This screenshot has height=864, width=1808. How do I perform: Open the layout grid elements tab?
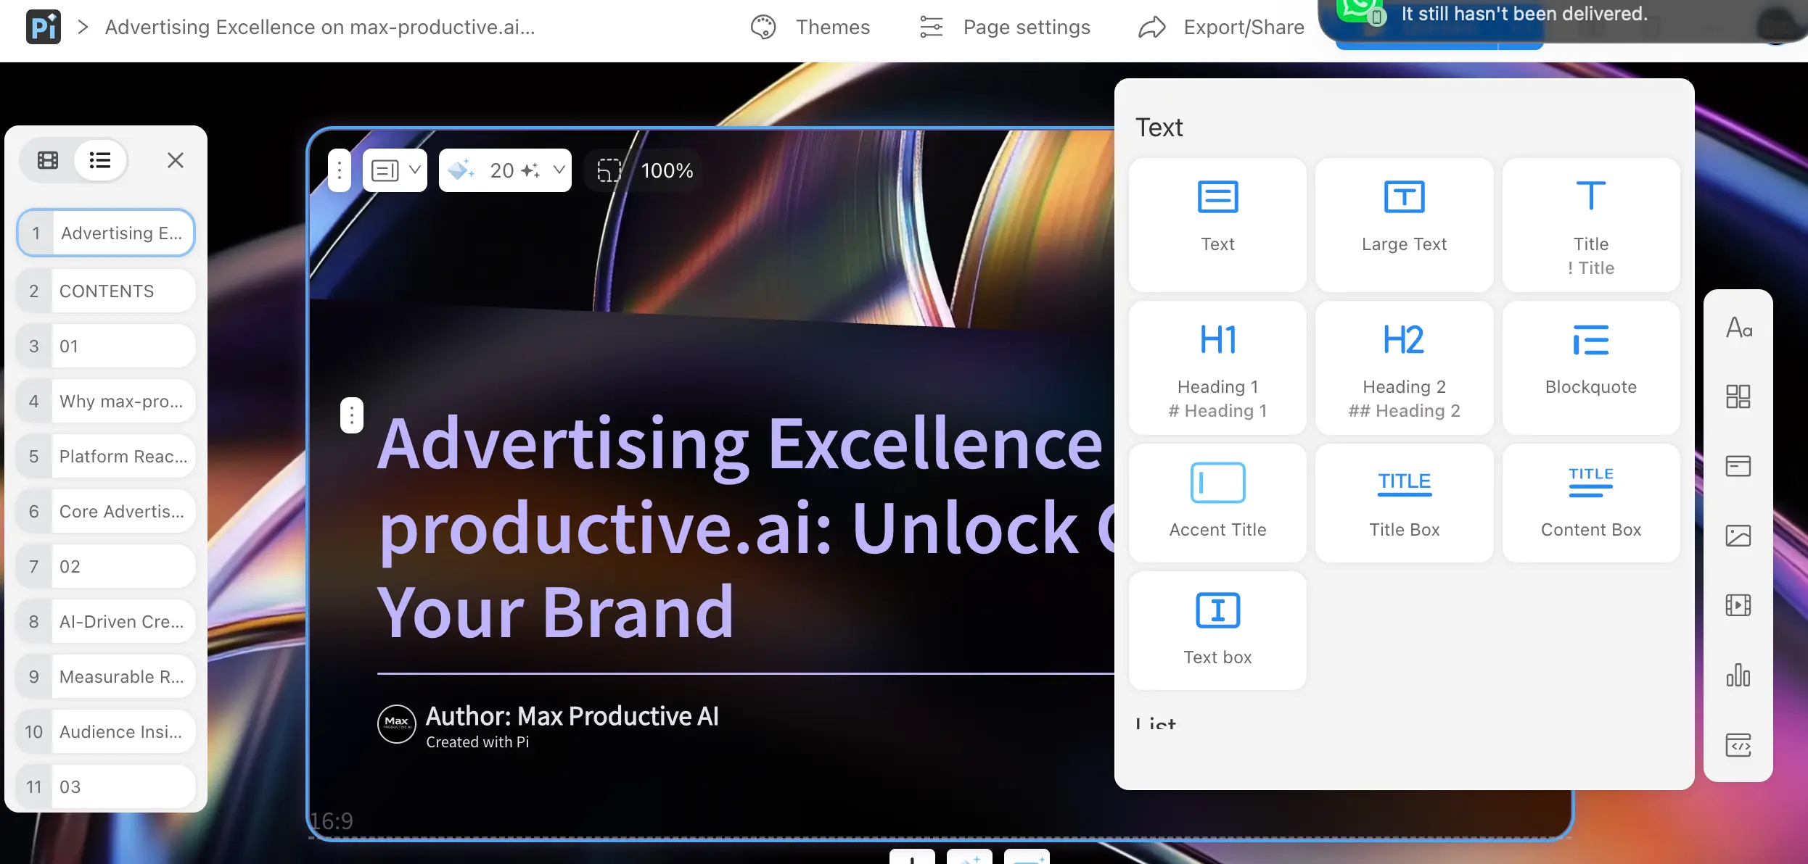coord(1738,396)
